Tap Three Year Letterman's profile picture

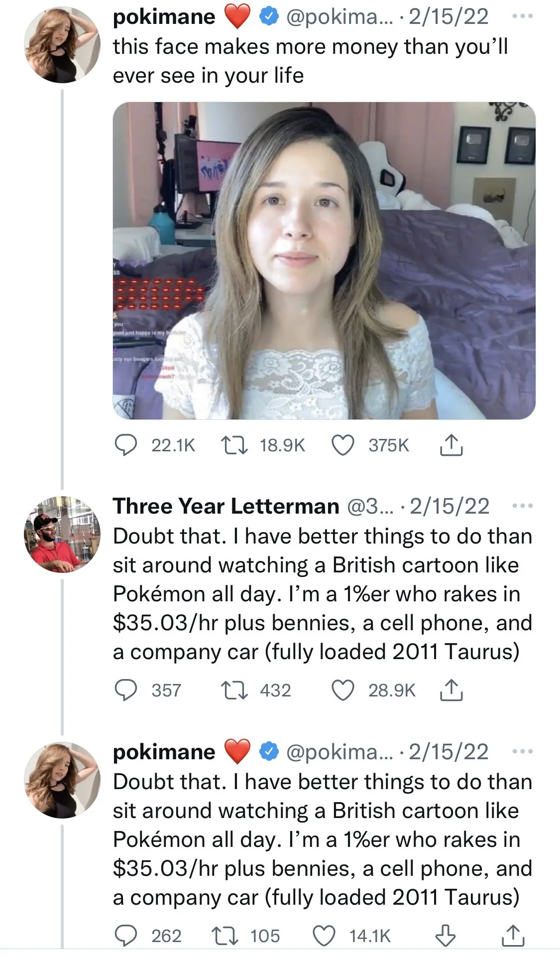pos(62,534)
